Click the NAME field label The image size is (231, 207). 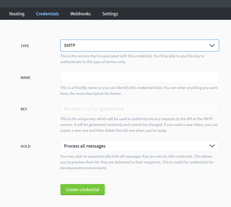click(x=25, y=78)
